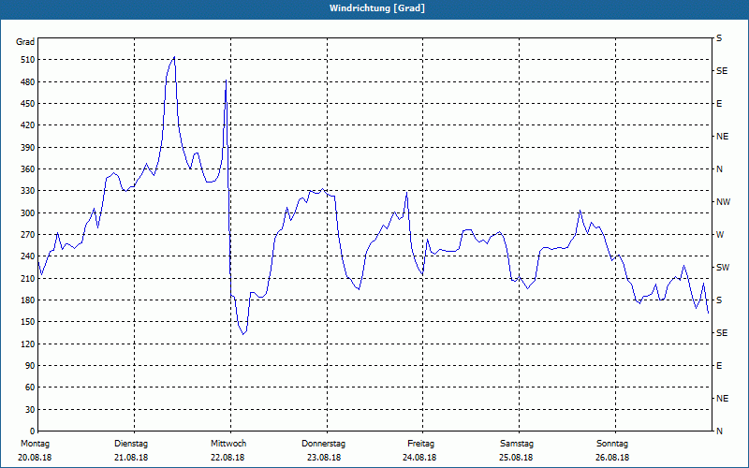Click the 210 axis value

tap(28, 278)
